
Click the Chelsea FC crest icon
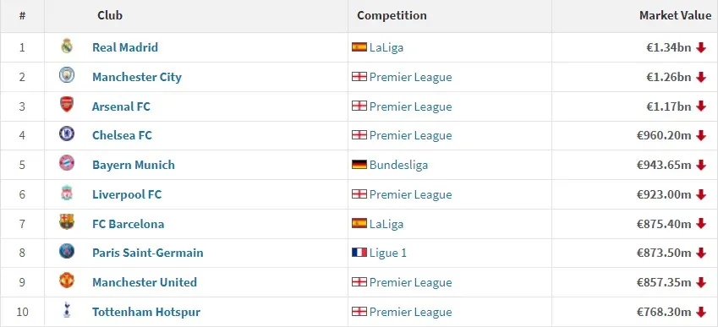click(x=67, y=134)
